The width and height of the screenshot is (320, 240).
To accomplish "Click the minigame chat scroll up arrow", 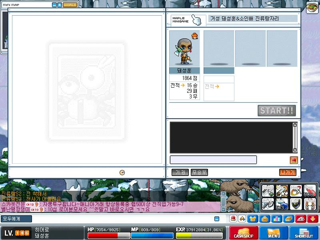I will point(295,125).
